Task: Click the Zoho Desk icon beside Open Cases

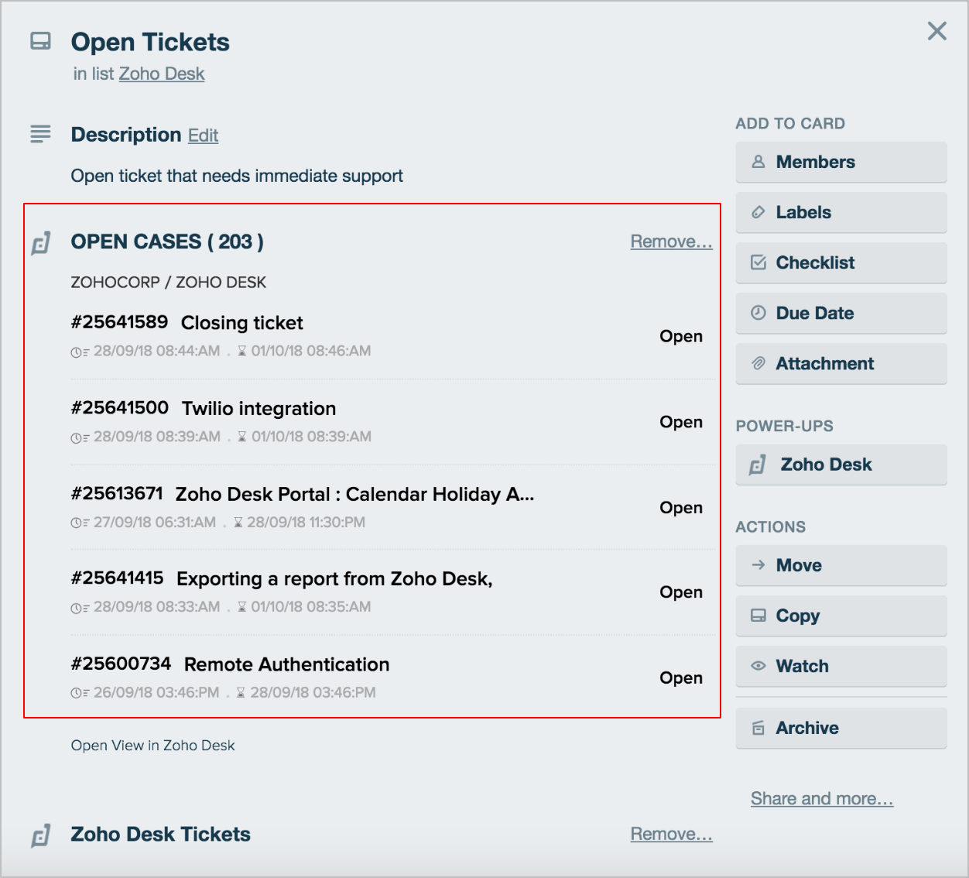Action: (x=41, y=243)
